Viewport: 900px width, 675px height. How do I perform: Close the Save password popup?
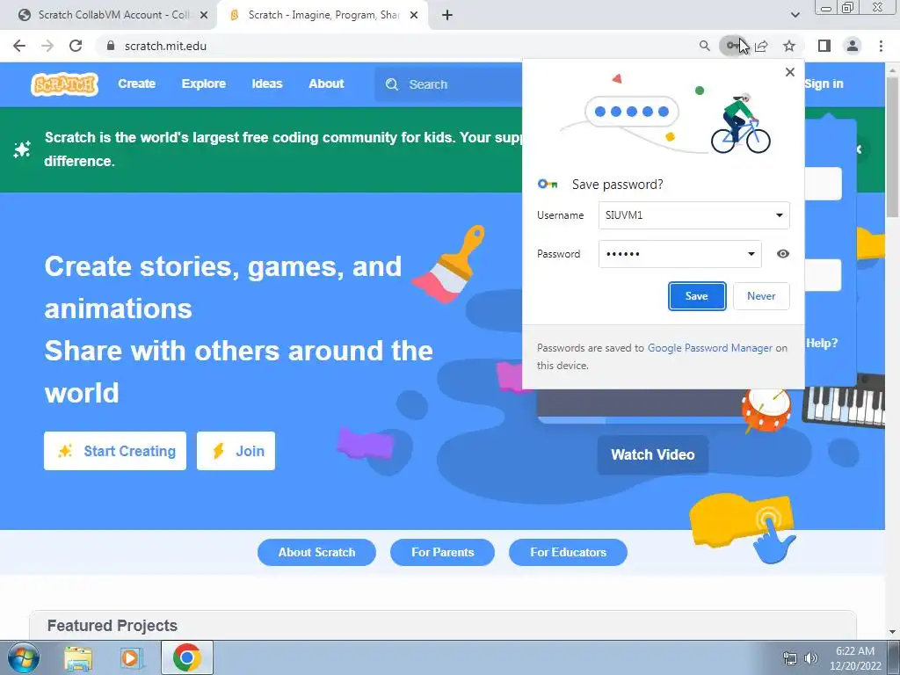790,72
